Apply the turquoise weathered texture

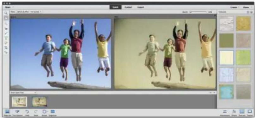click(226, 92)
